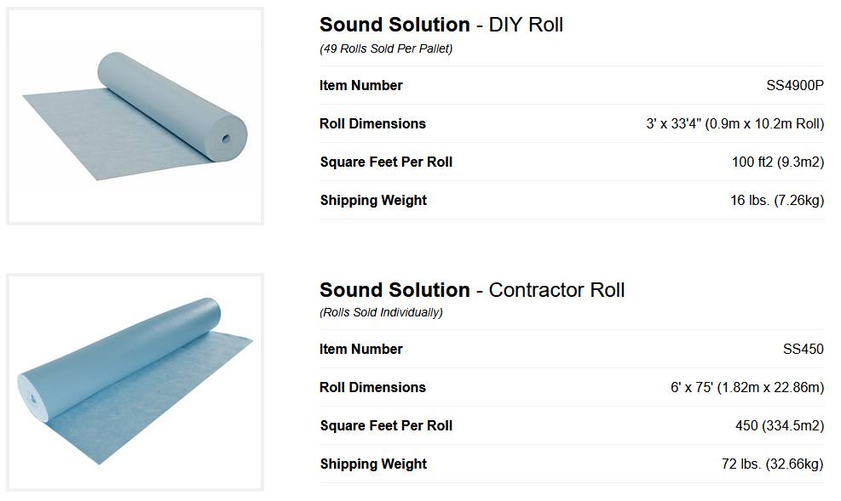Click the DIY Roll Shipping Weight label
The height and width of the screenshot is (501, 841).
[373, 200]
